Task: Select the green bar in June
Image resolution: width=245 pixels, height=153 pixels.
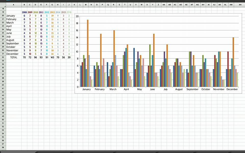Action: click(150, 66)
